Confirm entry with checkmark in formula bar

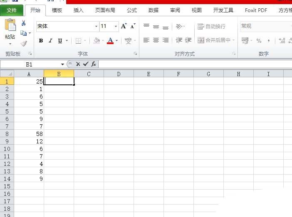(x=86, y=64)
